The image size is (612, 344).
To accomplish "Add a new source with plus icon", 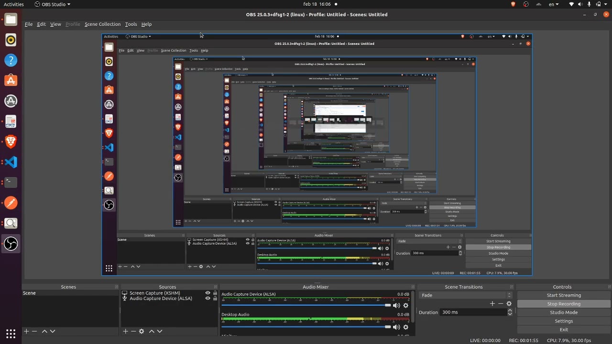I will click(125, 331).
